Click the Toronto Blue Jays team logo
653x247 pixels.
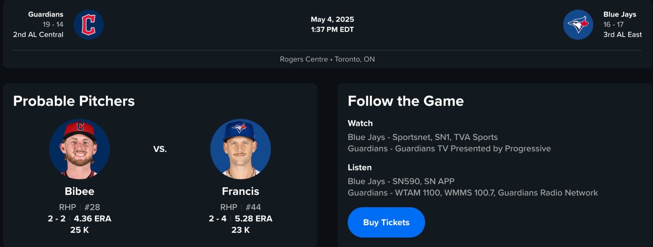coord(578,25)
